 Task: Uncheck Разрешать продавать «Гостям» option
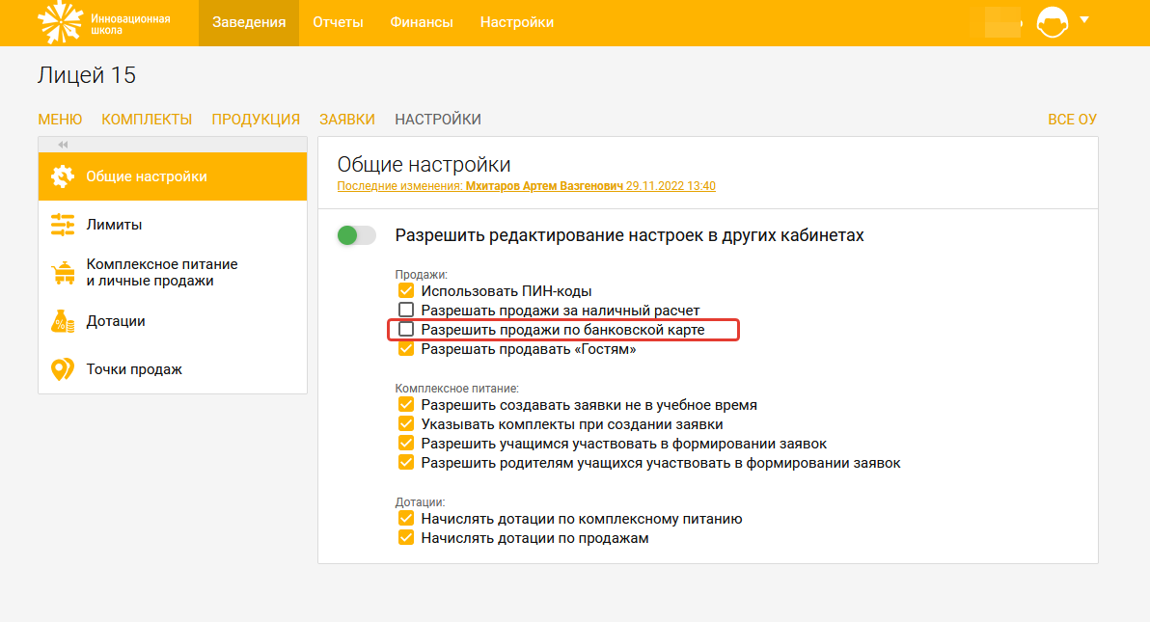click(x=406, y=349)
